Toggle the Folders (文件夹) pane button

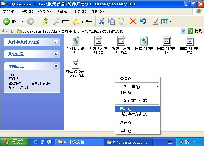coord(82,21)
